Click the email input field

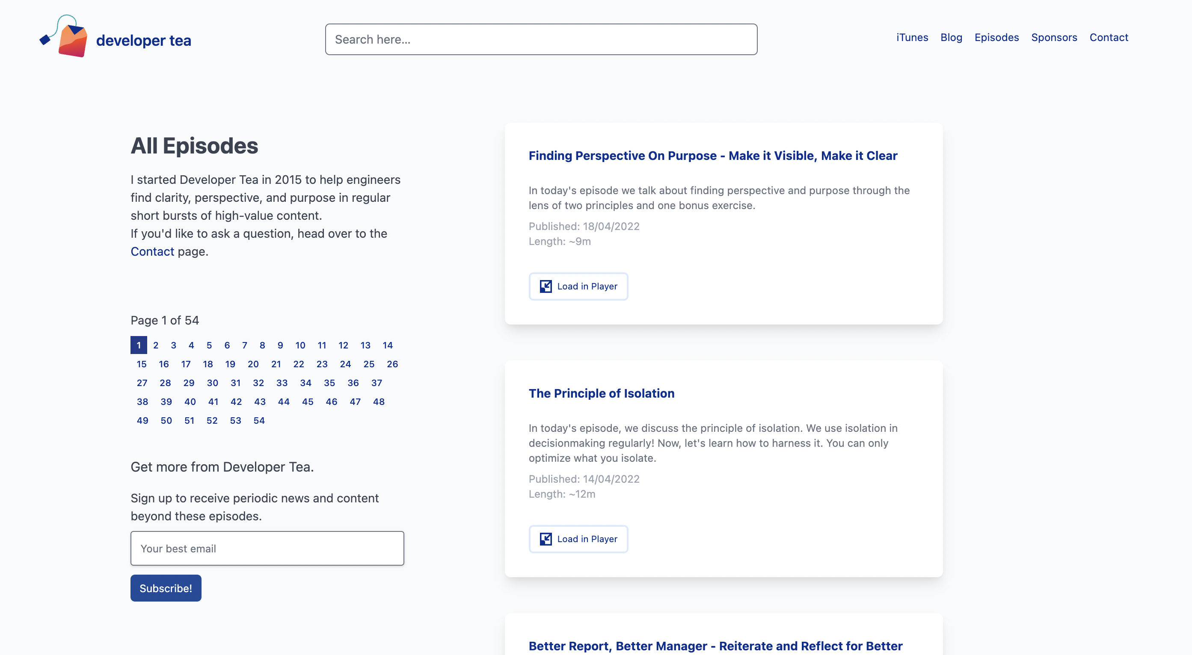267,548
